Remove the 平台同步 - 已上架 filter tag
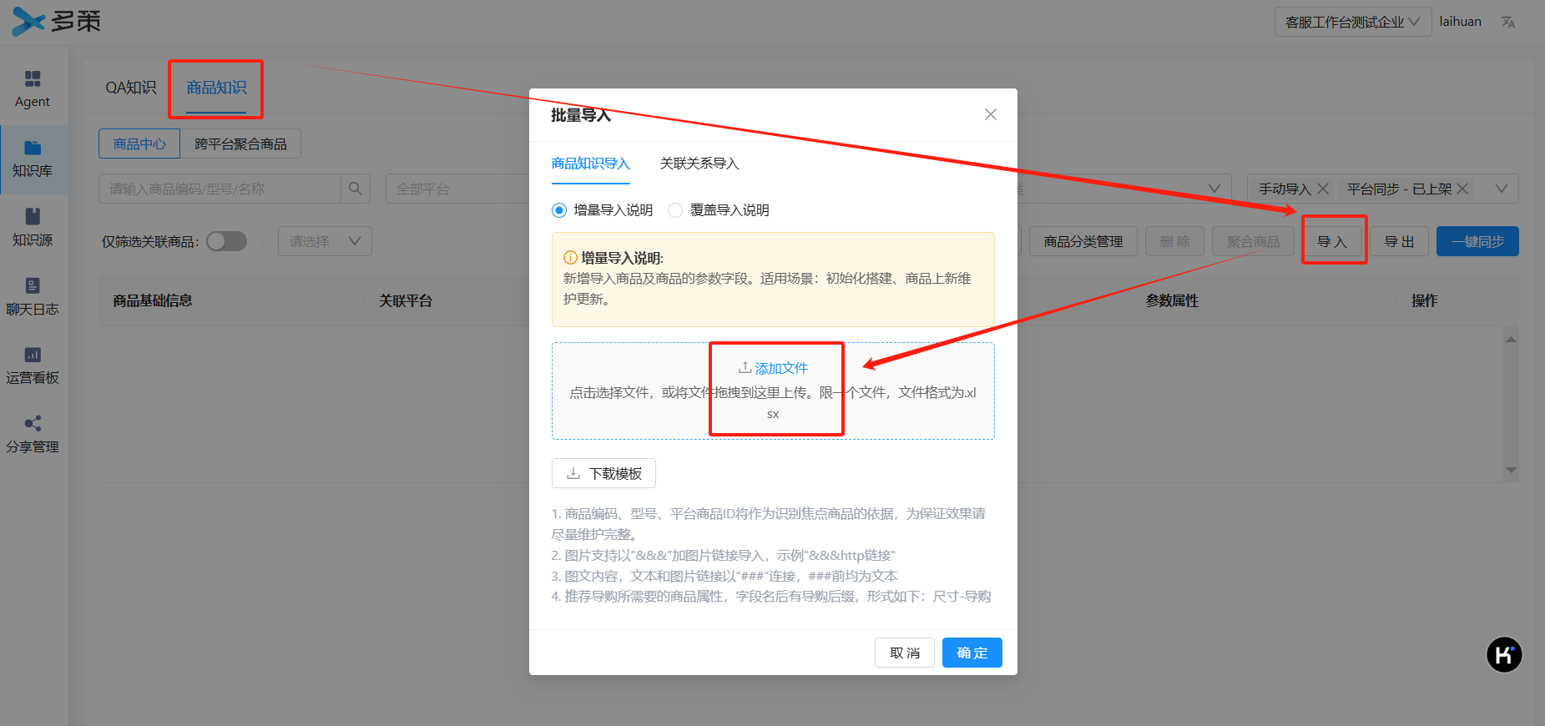The height and width of the screenshot is (726, 1545). [1462, 189]
